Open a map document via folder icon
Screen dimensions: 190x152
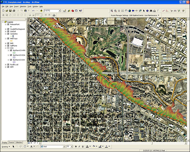coord(7,11)
